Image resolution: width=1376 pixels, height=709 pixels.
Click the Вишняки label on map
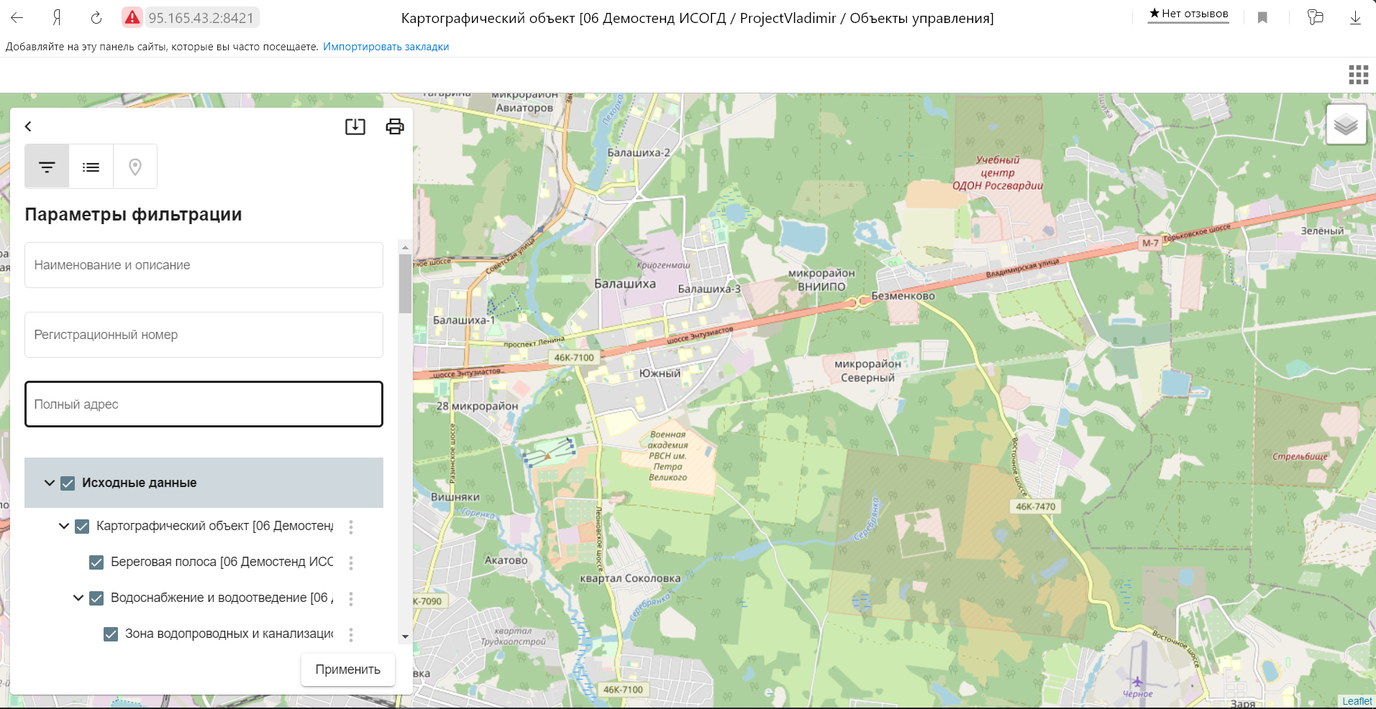[x=455, y=497]
